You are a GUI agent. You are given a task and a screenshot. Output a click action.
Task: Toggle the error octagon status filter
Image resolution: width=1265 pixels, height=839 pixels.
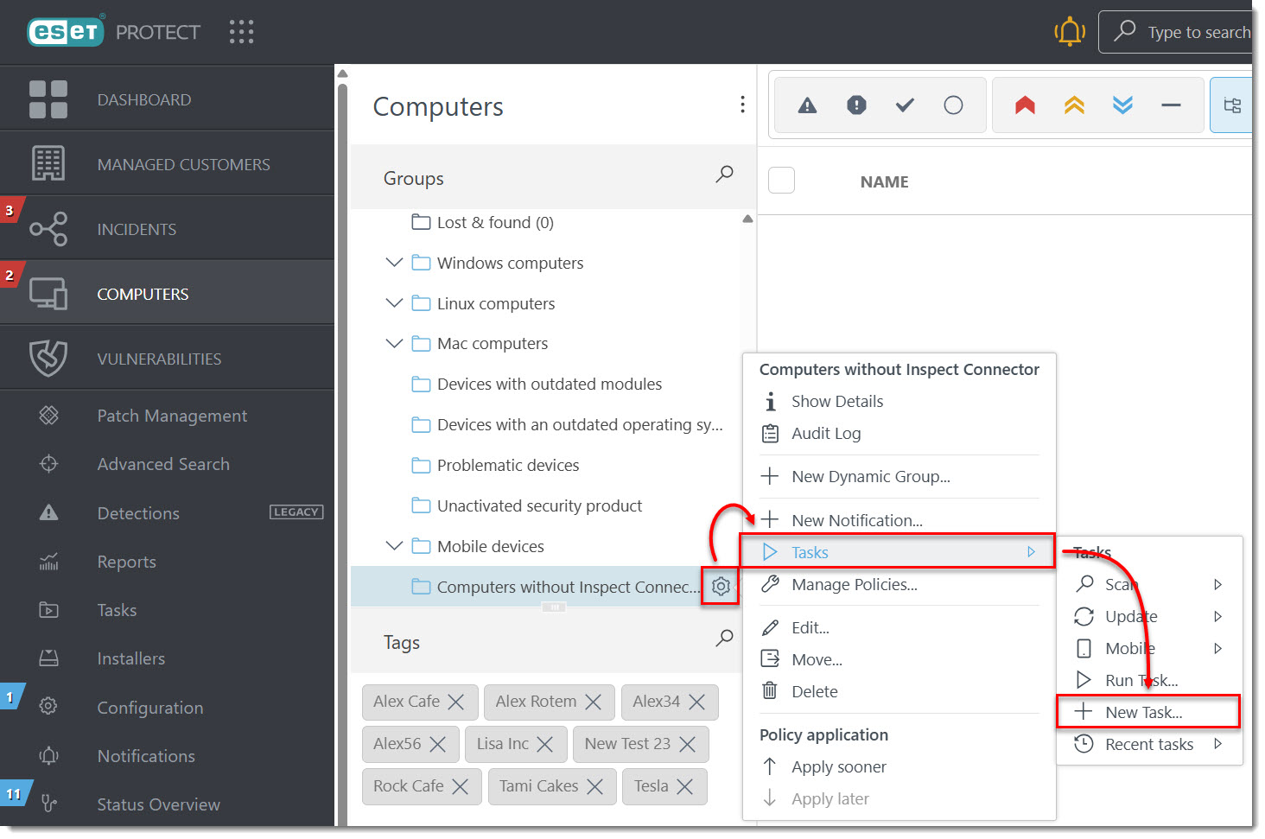(x=856, y=105)
